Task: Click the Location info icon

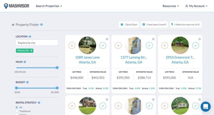Action: tap(30, 36)
